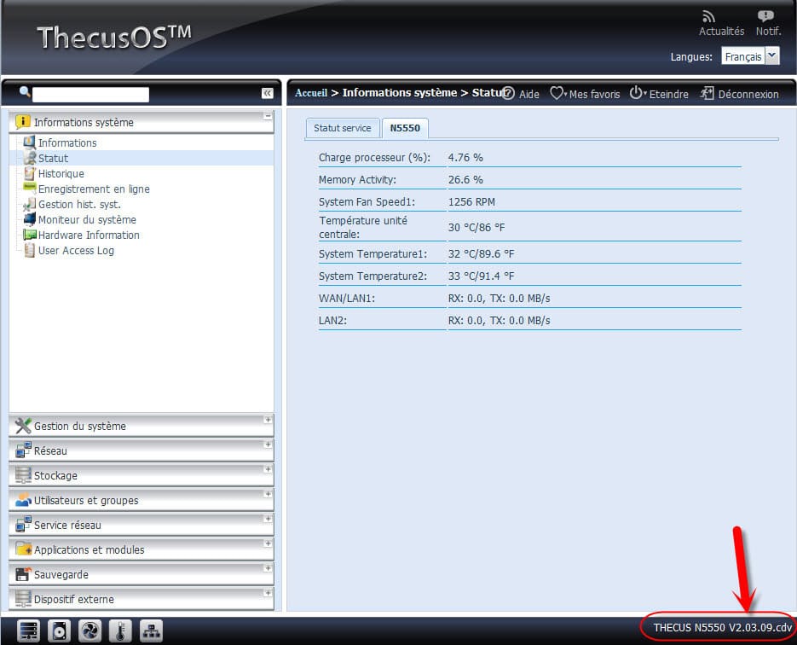Expand the Applications et modules section plus

pyautogui.click(x=268, y=543)
